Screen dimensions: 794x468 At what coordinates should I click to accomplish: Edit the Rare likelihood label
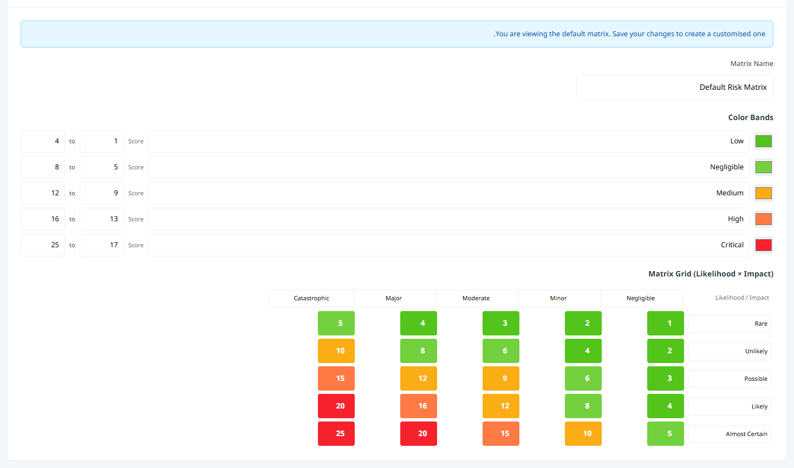click(x=730, y=324)
